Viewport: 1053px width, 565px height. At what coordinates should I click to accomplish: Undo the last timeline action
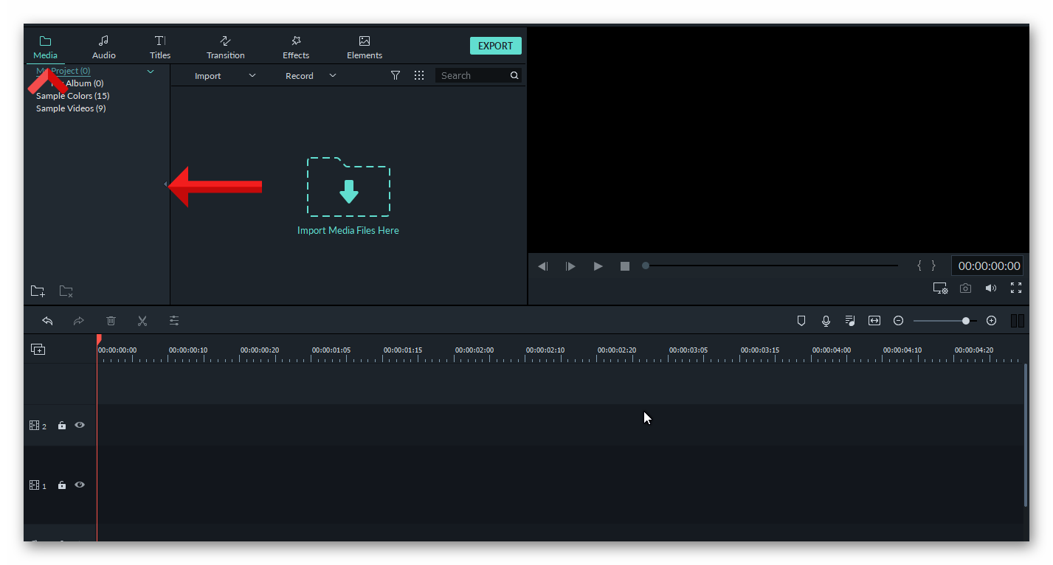point(48,321)
